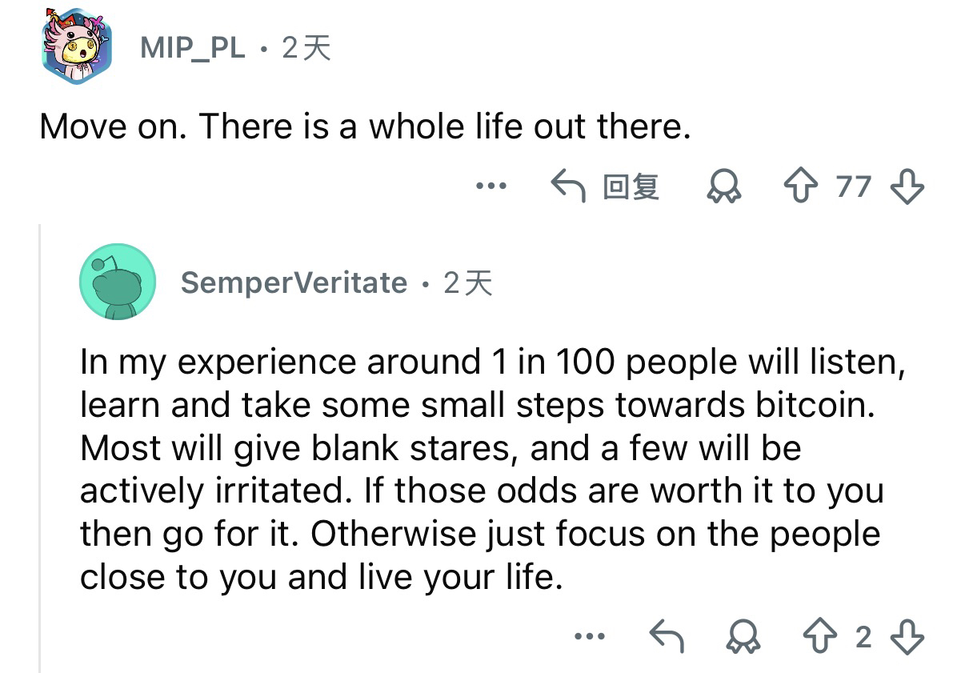965x673 pixels.
Task: Click the "Move on" comment text
Action: point(365,126)
